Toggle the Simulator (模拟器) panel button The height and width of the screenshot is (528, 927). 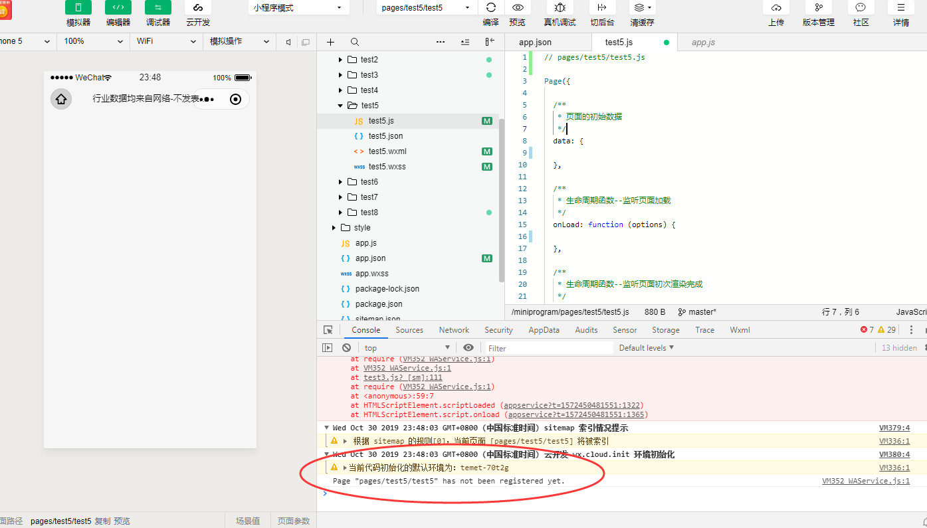pyautogui.click(x=78, y=8)
